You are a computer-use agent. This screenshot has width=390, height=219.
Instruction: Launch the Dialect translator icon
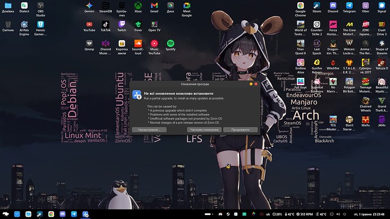pyautogui.click(x=24, y=7)
